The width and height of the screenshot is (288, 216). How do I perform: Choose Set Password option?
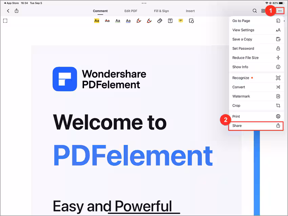256,48
